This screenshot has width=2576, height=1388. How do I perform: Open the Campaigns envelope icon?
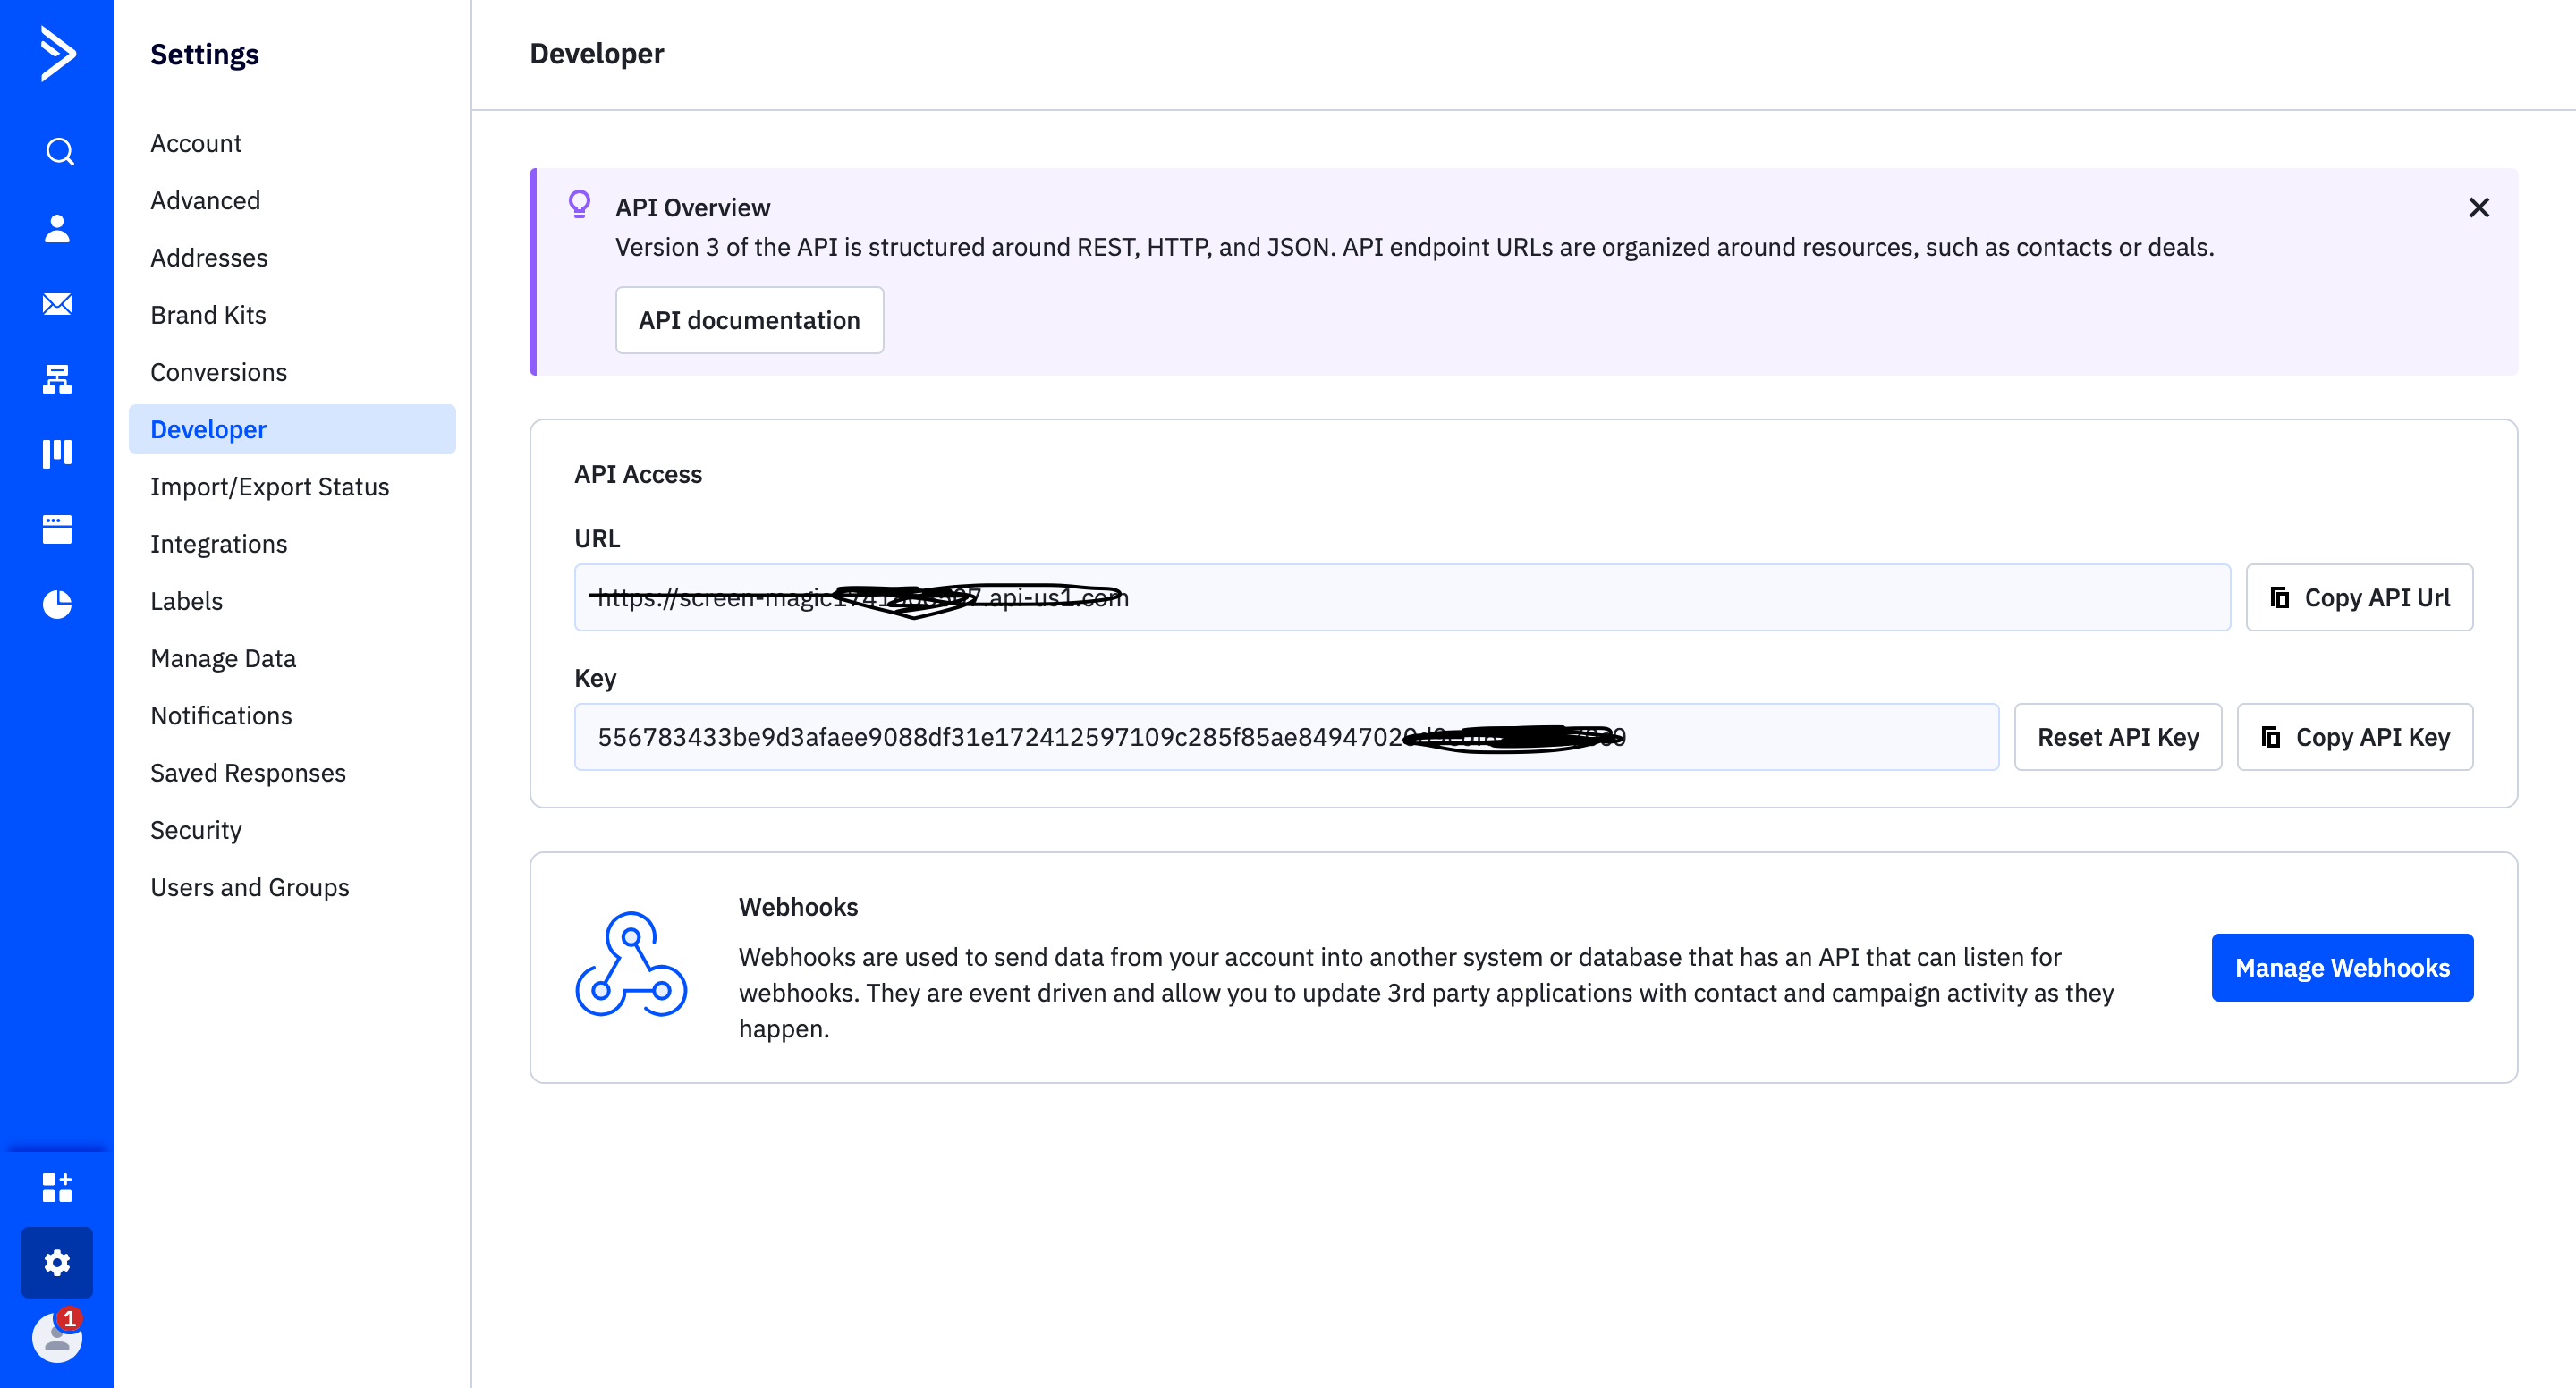58,304
